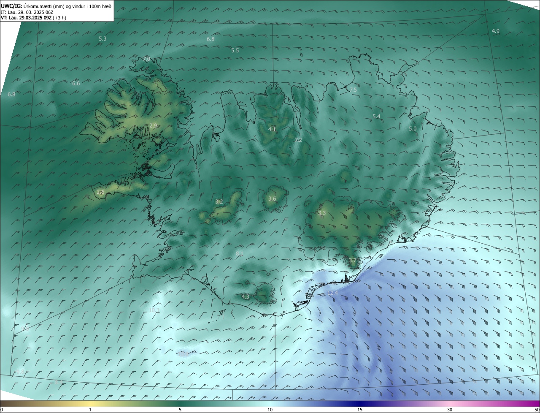Click the 4.9 value label on the map

pos(496,31)
